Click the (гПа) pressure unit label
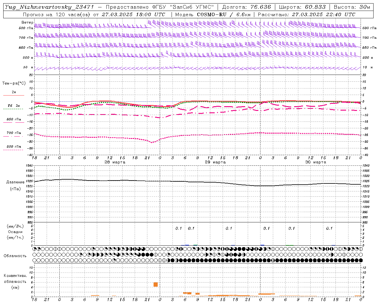Screen dimensions: 378x302 (15, 189)
